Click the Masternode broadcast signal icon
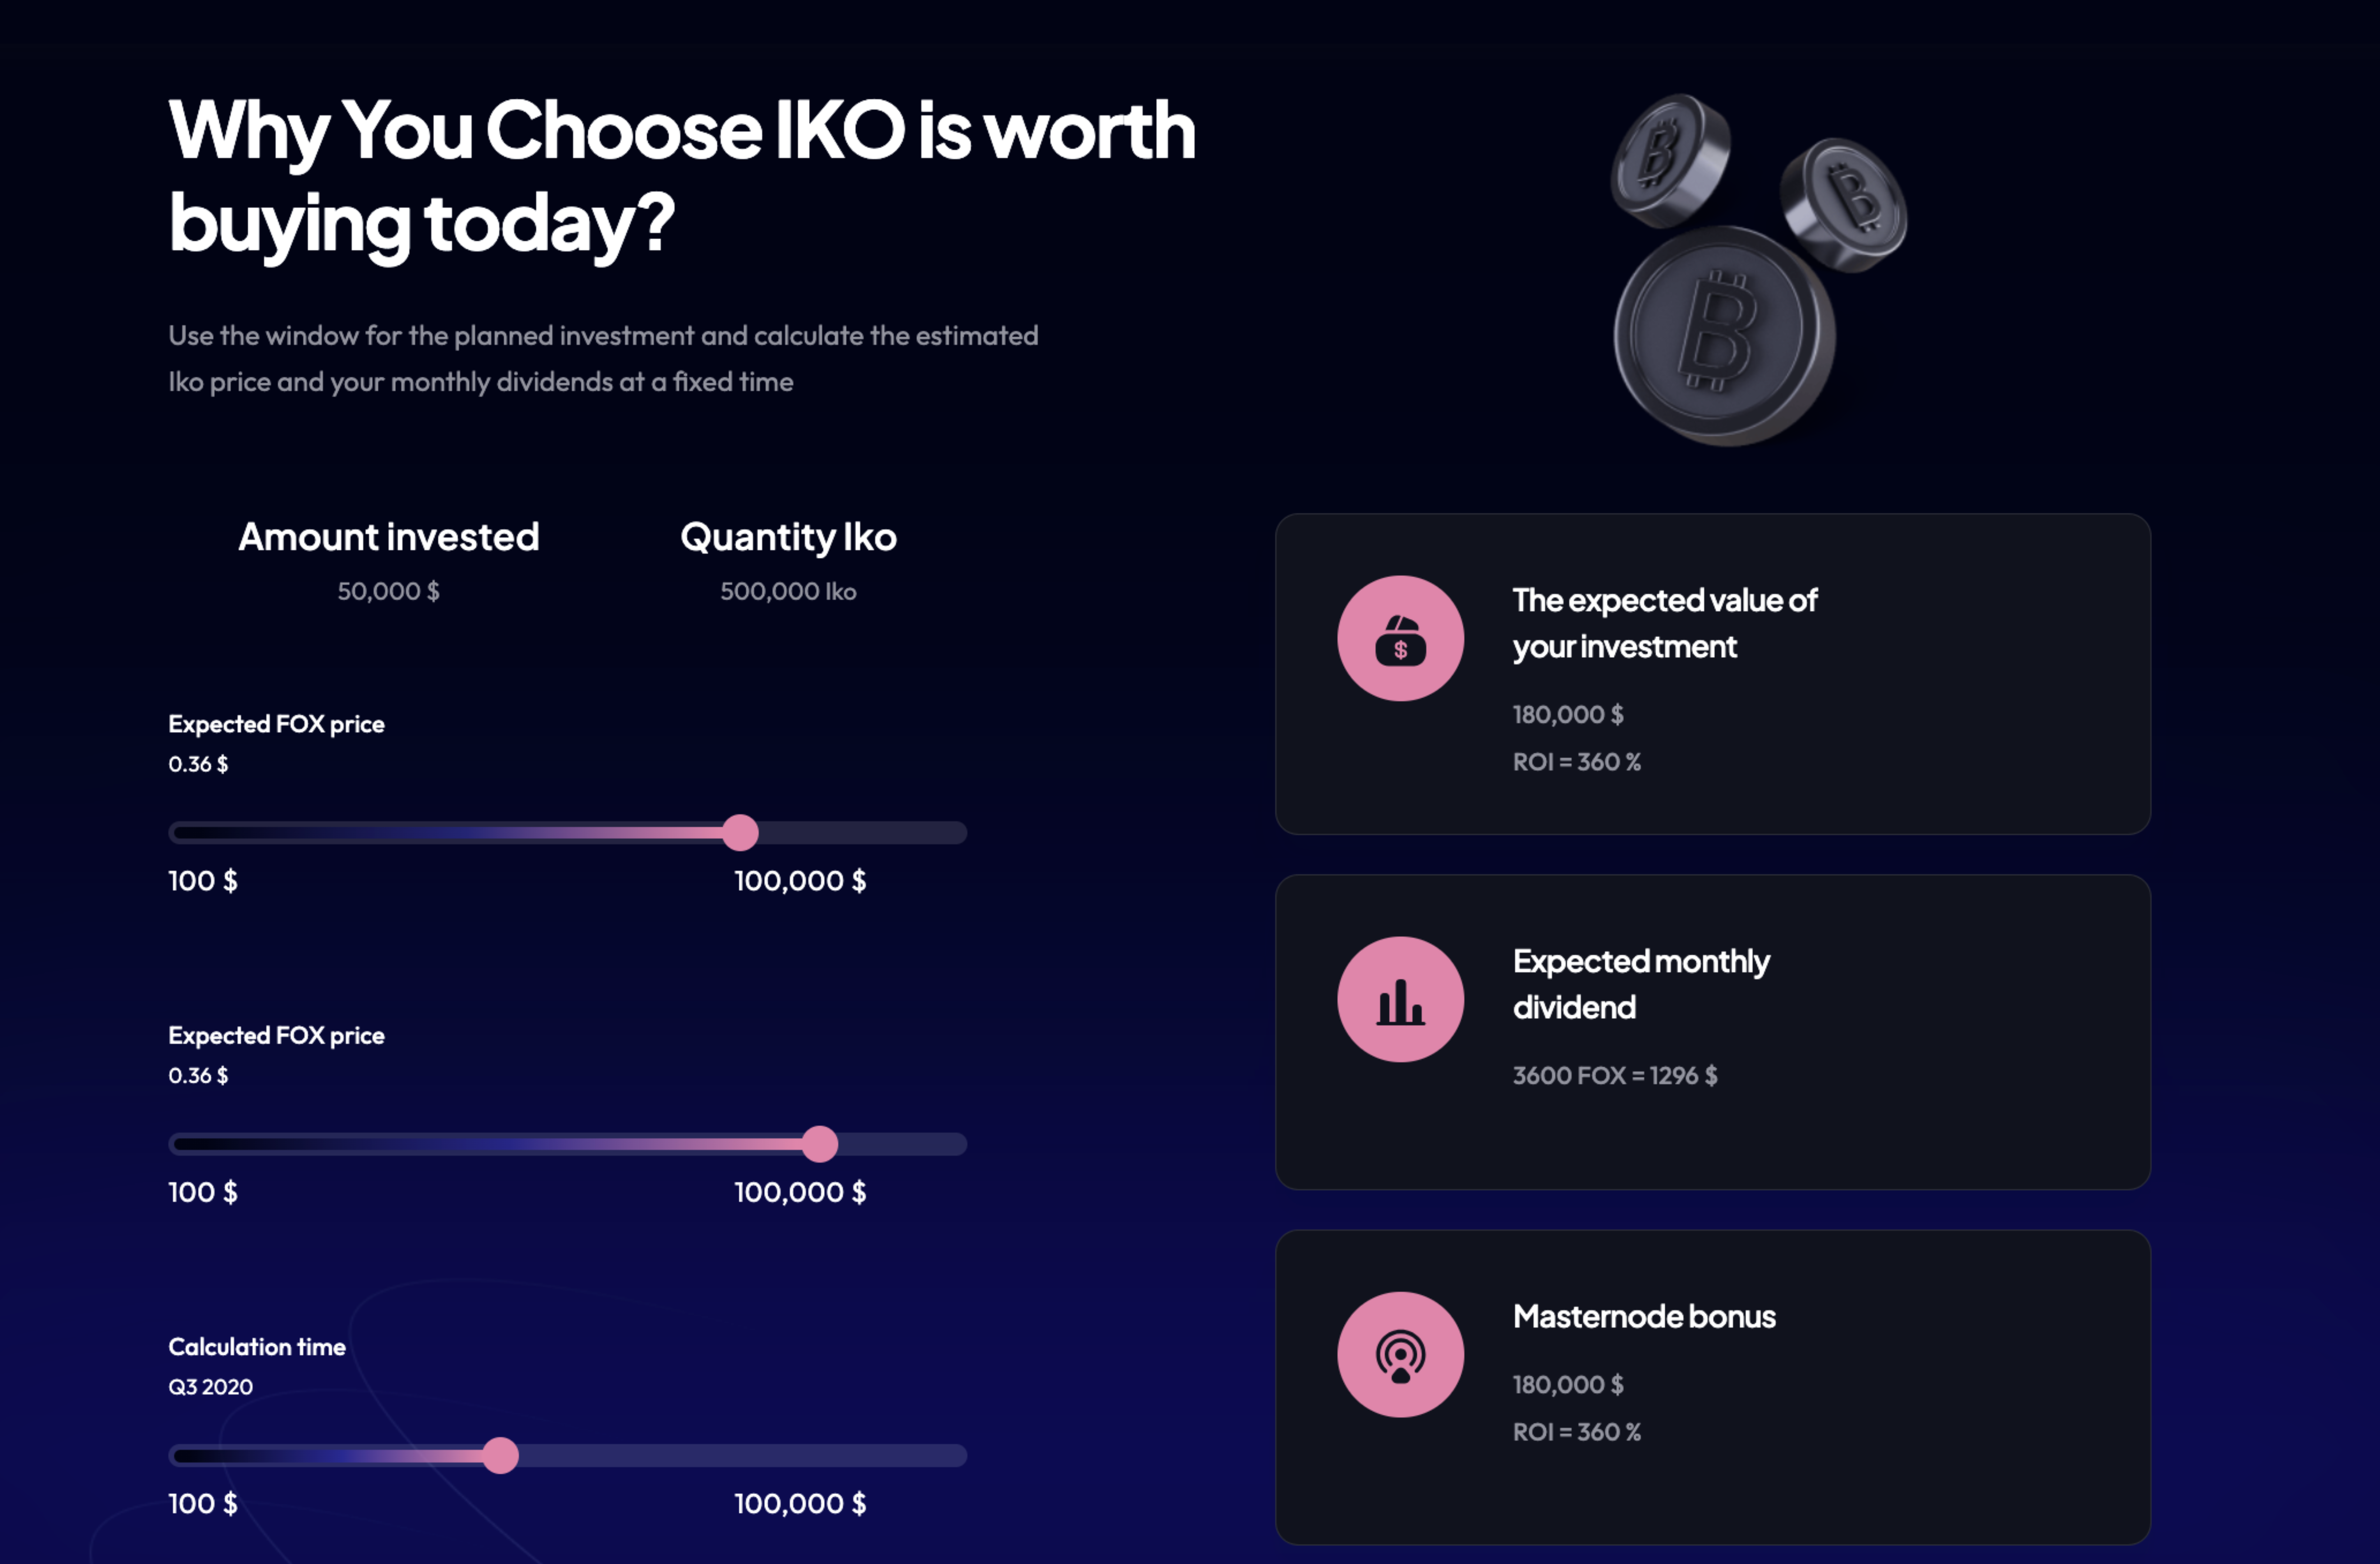The width and height of the screenshot is (2380, 1564). point(1400,1354)
